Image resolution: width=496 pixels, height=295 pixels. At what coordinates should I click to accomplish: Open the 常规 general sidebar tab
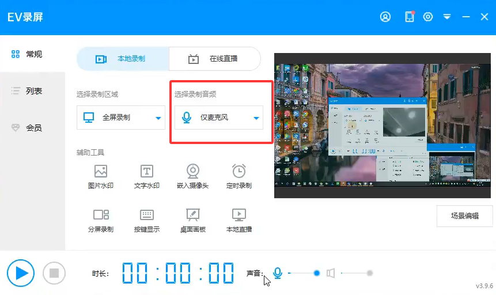pos(33,54)
